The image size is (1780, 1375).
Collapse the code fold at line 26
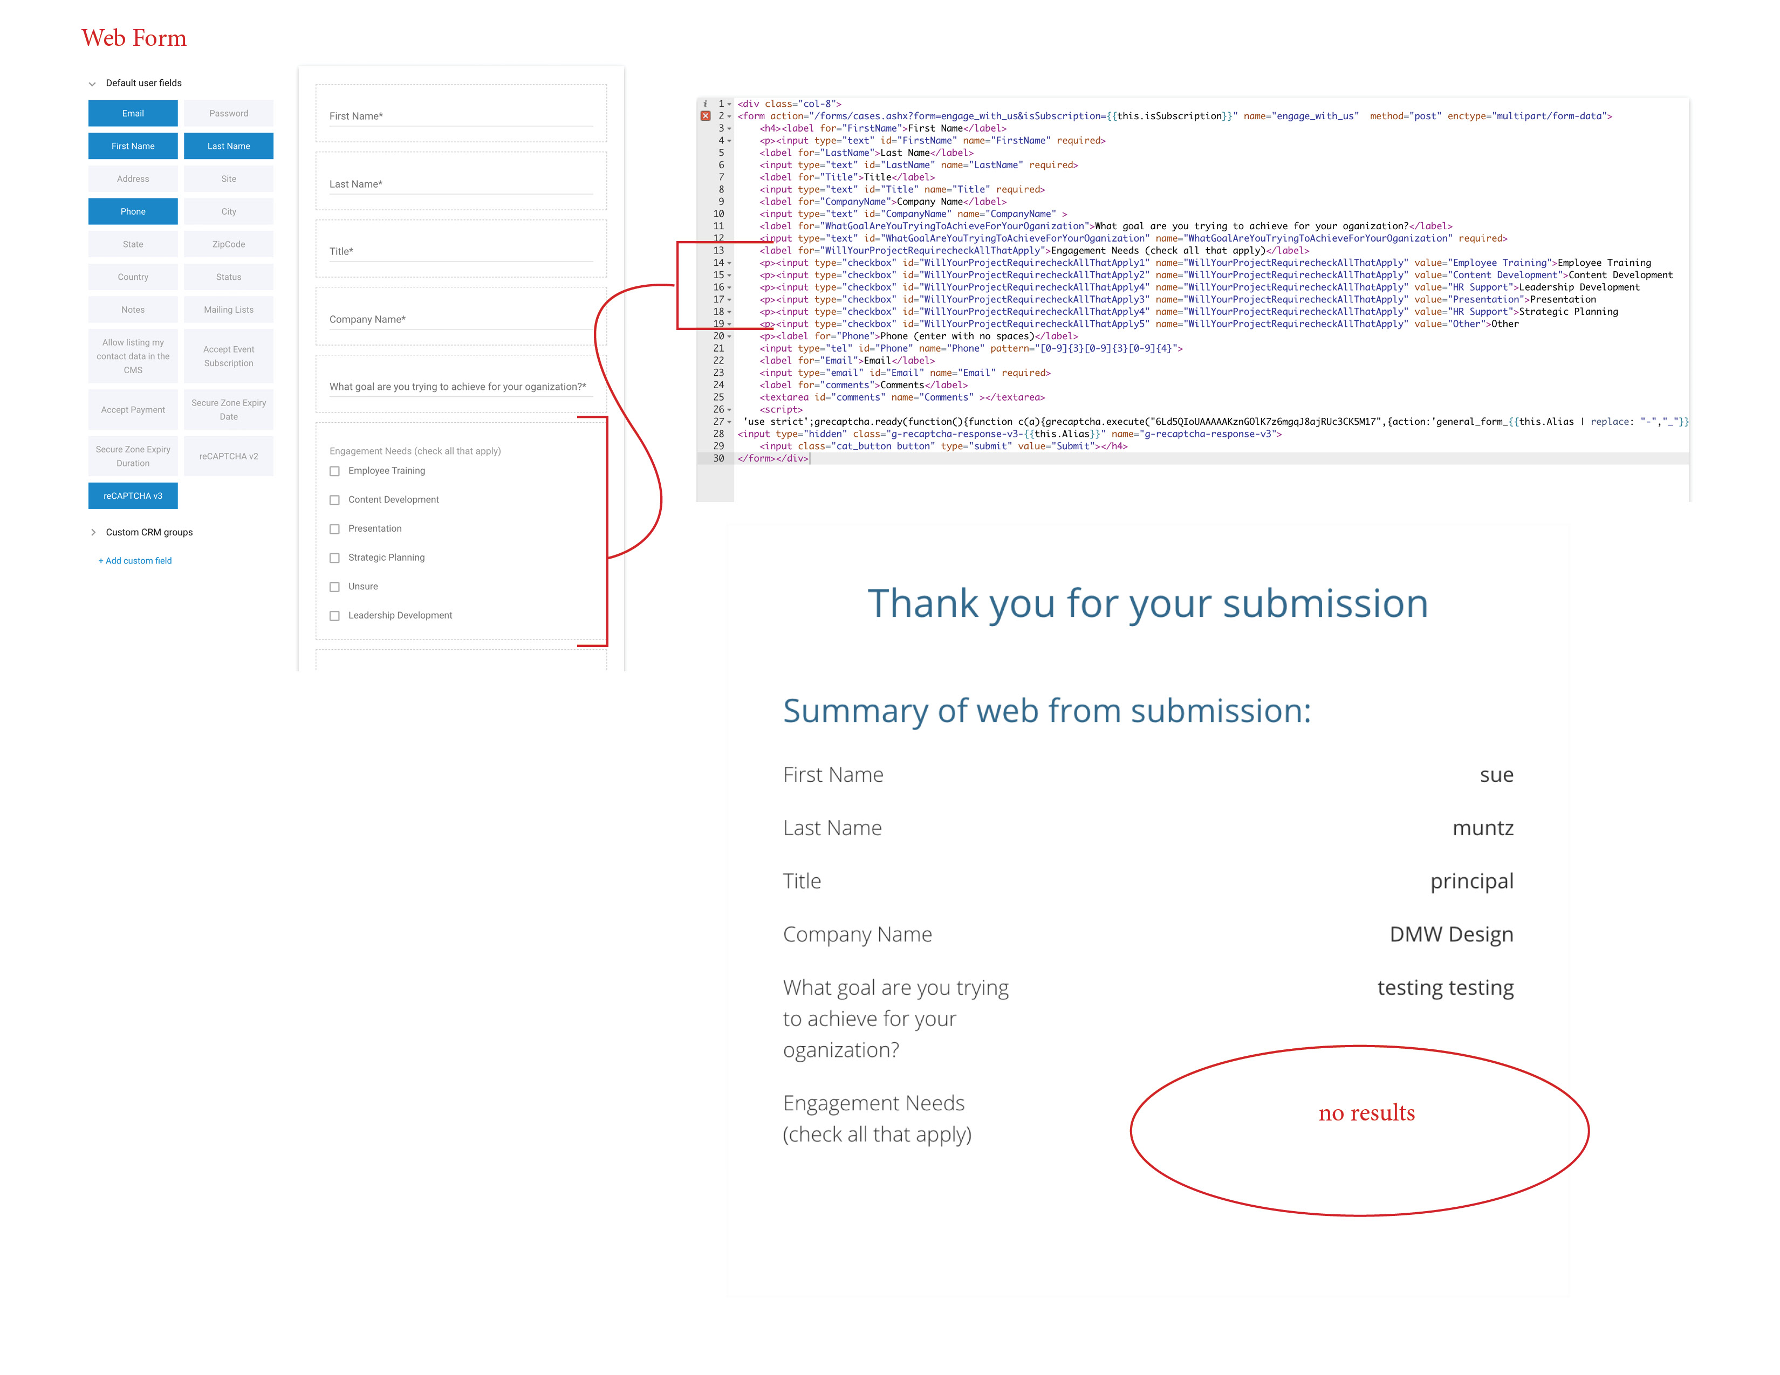(729, 410)
